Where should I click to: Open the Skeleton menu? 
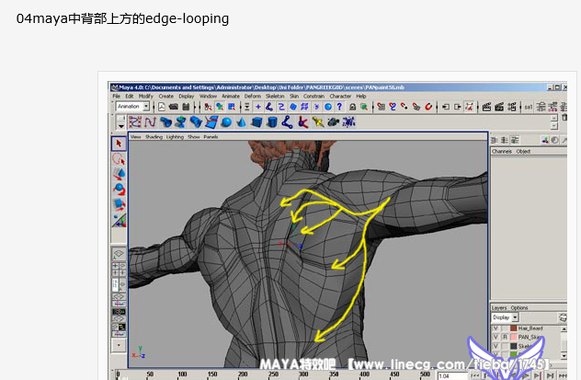(275, 96)
